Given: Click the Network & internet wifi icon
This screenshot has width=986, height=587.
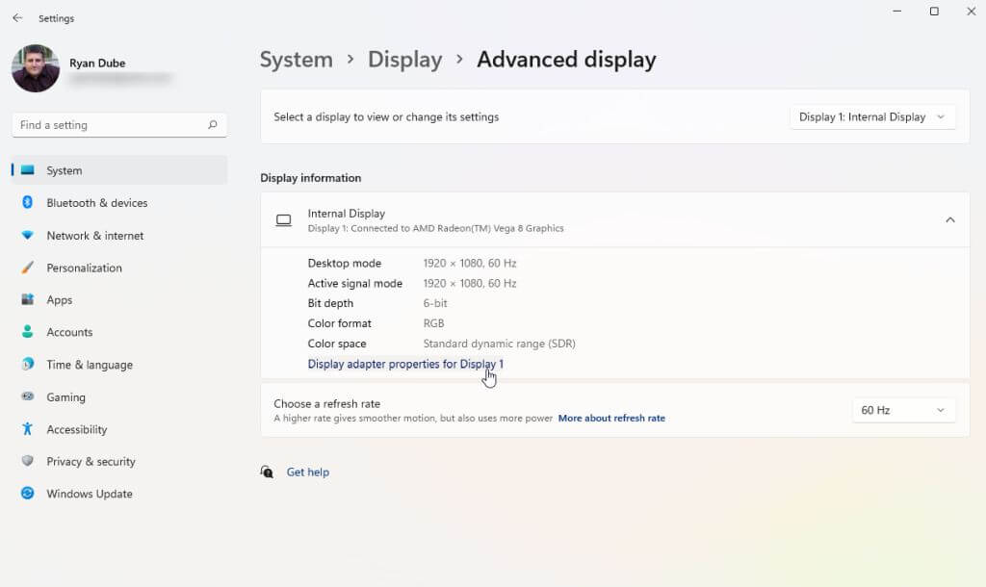Looking at the screenshot, I should coord(28,236).
